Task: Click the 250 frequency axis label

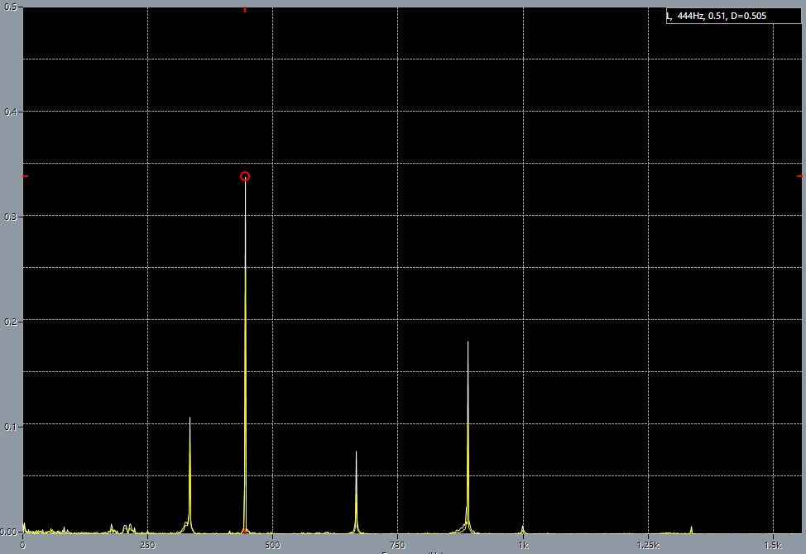Action: [146, 546]
